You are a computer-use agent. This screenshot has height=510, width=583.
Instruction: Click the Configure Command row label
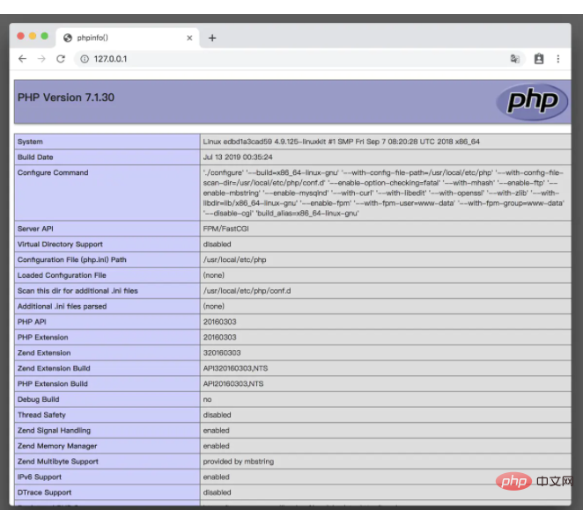click(53, 172)
